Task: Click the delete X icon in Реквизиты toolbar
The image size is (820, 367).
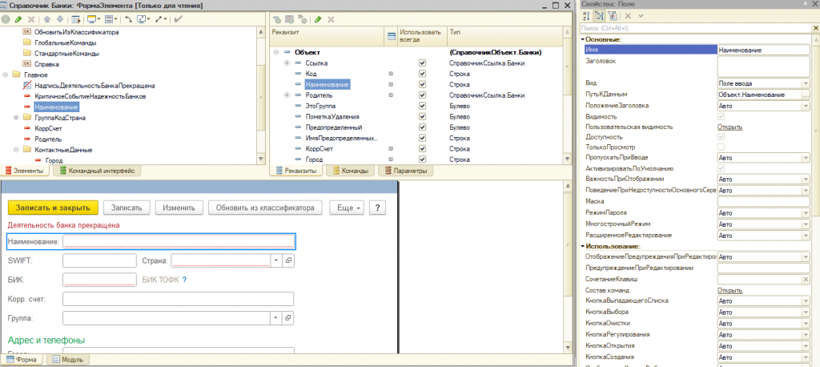Action: [x=331, y=19]
